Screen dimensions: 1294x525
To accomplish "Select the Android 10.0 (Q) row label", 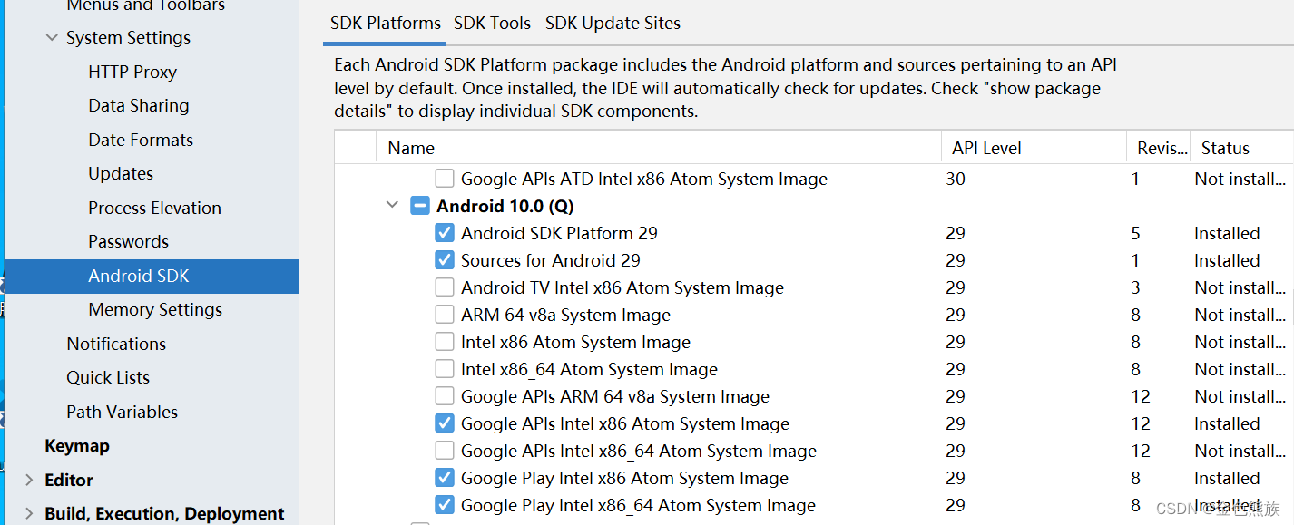I will point(505,206).
